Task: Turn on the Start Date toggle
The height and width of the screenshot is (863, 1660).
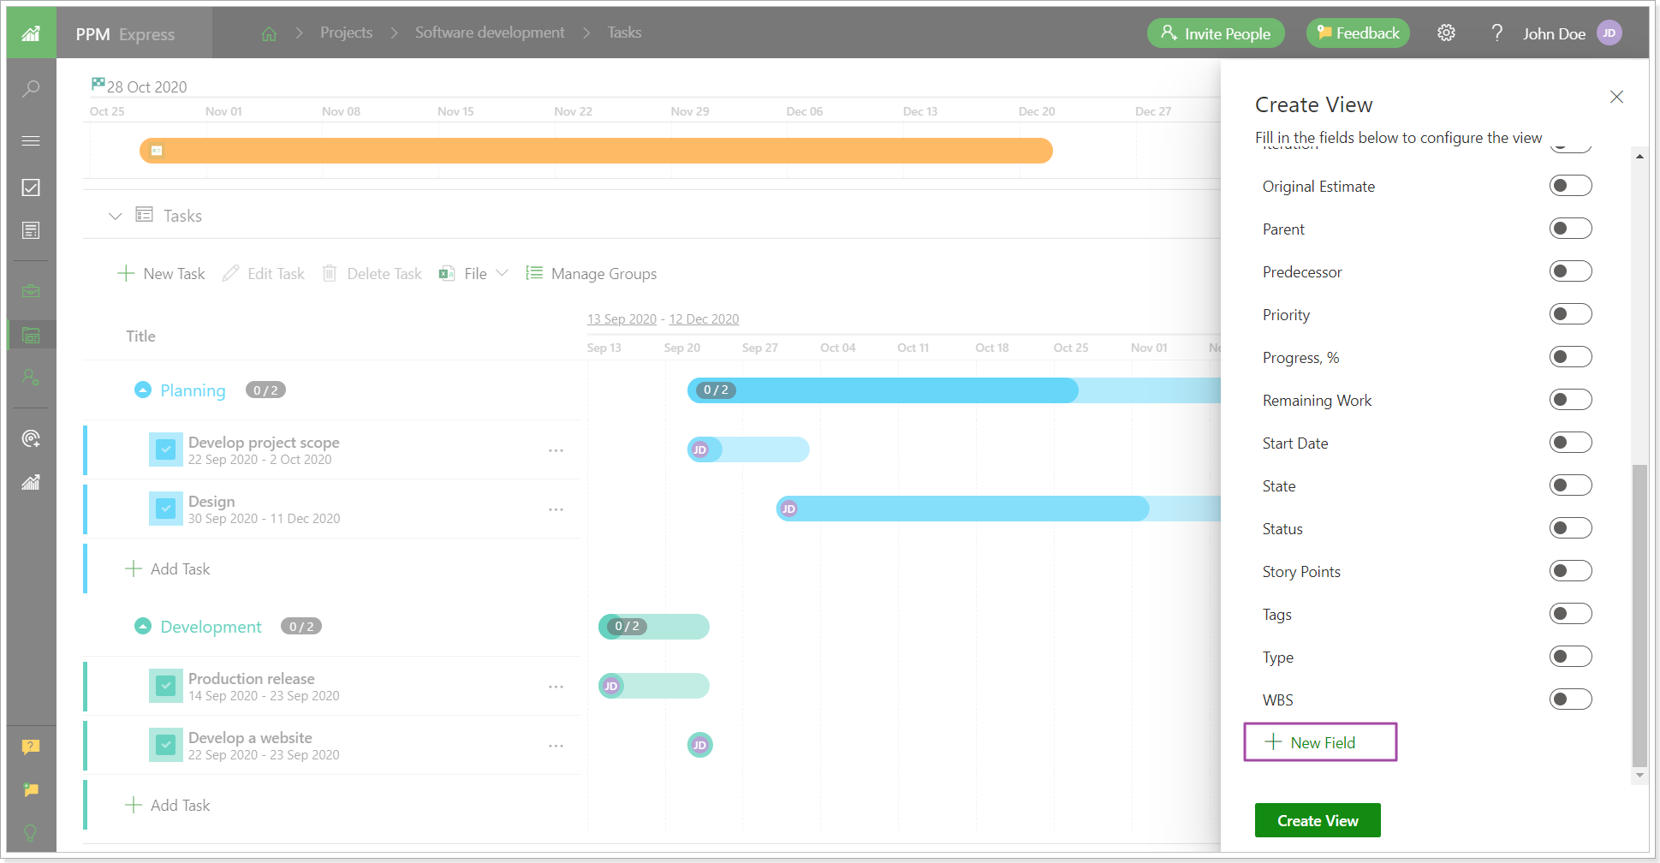Action: [1570, 442]
